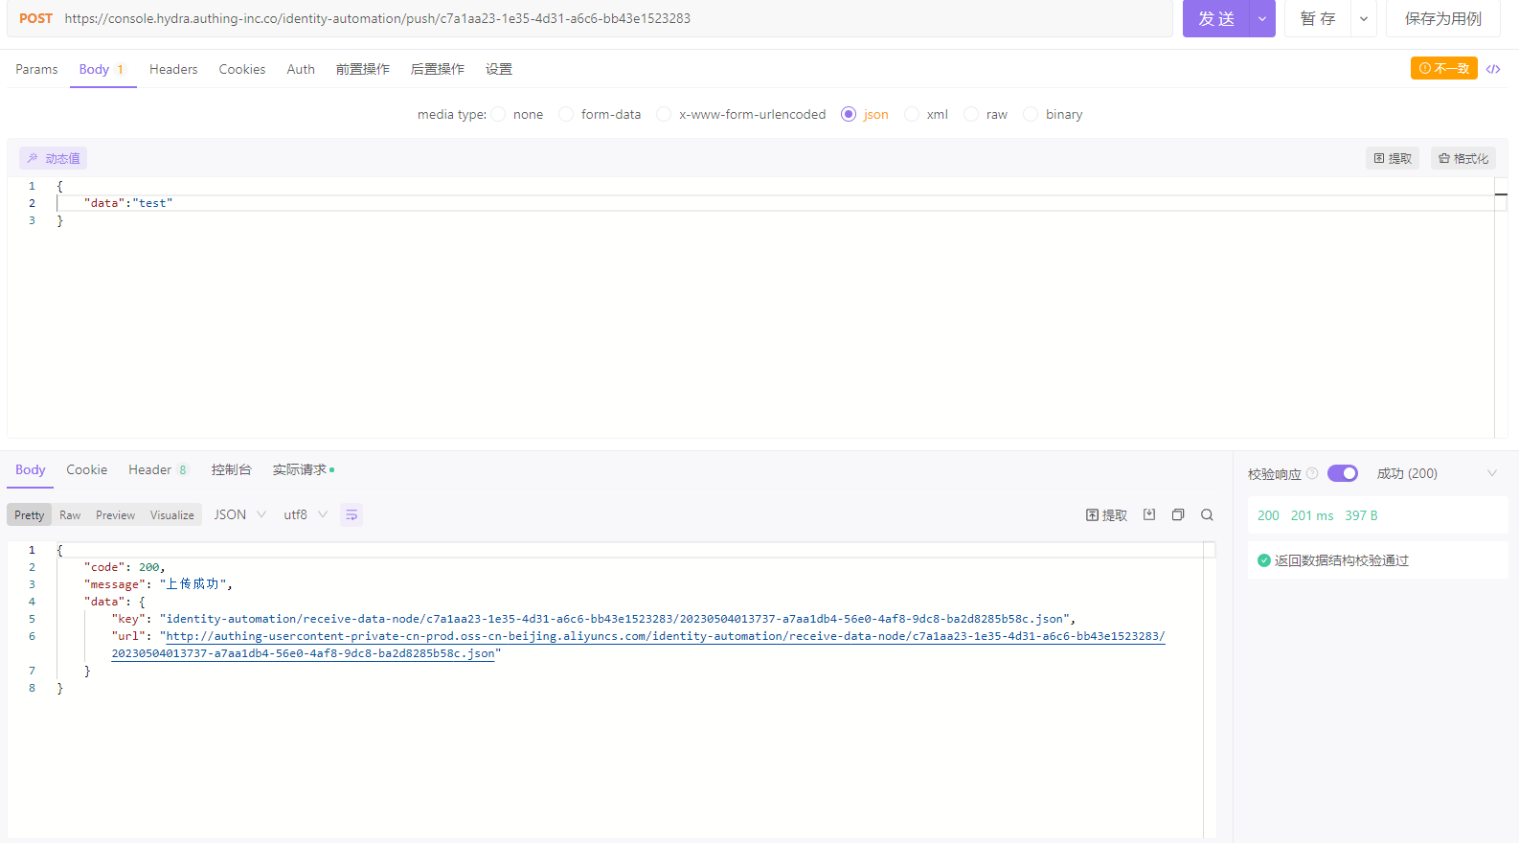Click the code view icon at top right
Viewport: 1519px width, 843px height.
1493,69
